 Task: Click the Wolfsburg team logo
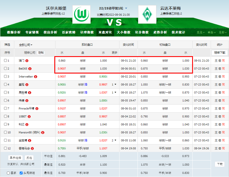tap(81, 14)
